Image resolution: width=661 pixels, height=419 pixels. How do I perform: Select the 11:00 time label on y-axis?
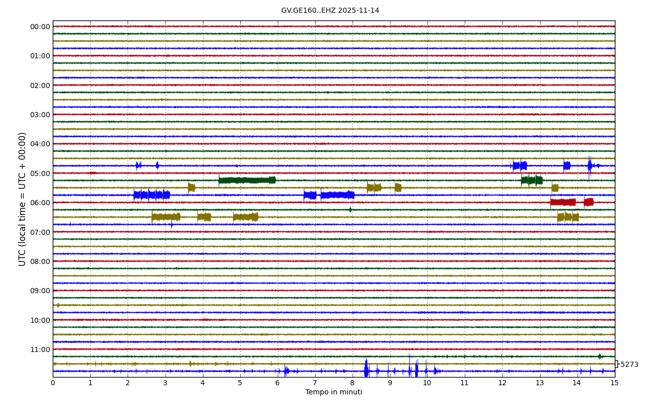40,349
